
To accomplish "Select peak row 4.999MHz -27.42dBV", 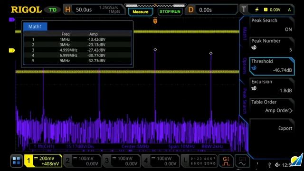I will (x=77, y=50).
